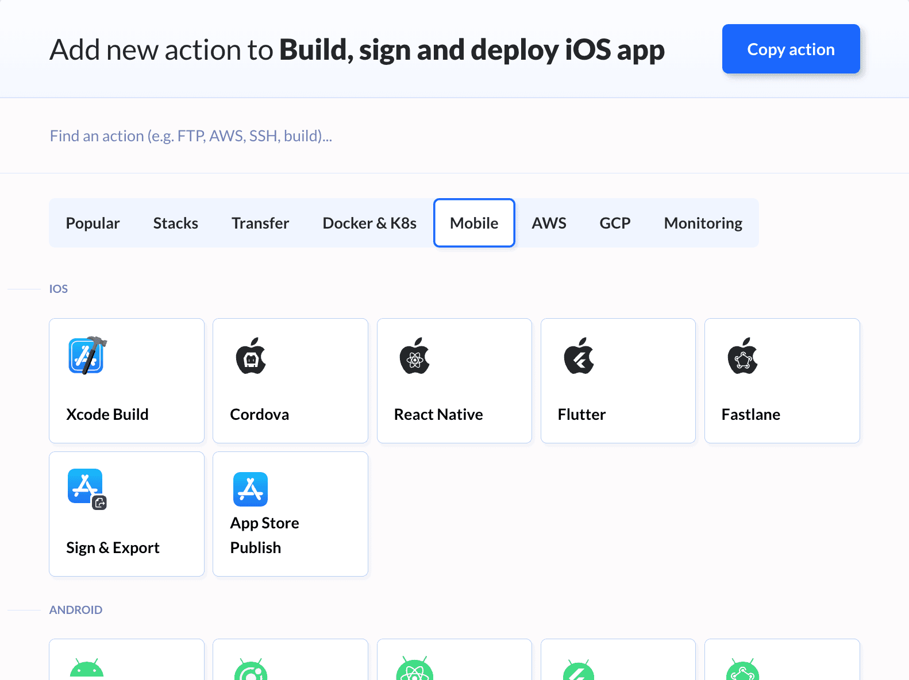Switch to the AWS tab
This screenshot has width=909, height=680.
point(549,223)
